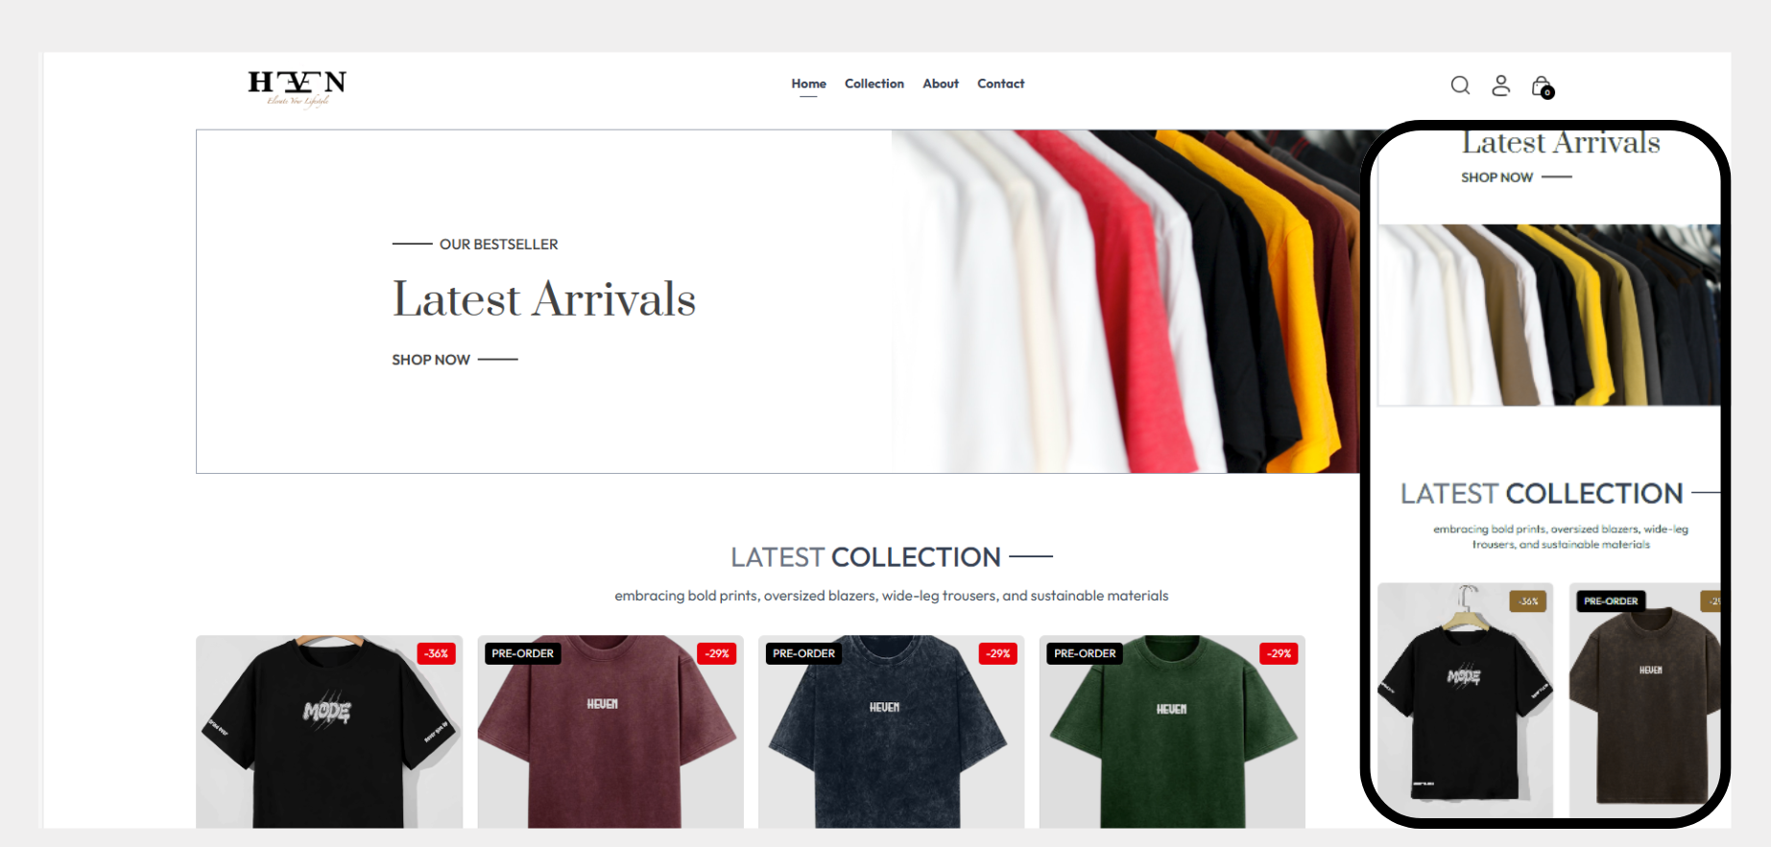Open the Collection menu item

[x=874, y=84]
